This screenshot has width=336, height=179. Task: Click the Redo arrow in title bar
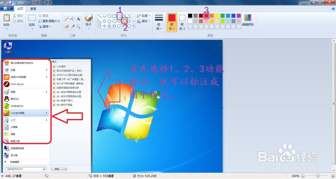click(x=21, y=3)
